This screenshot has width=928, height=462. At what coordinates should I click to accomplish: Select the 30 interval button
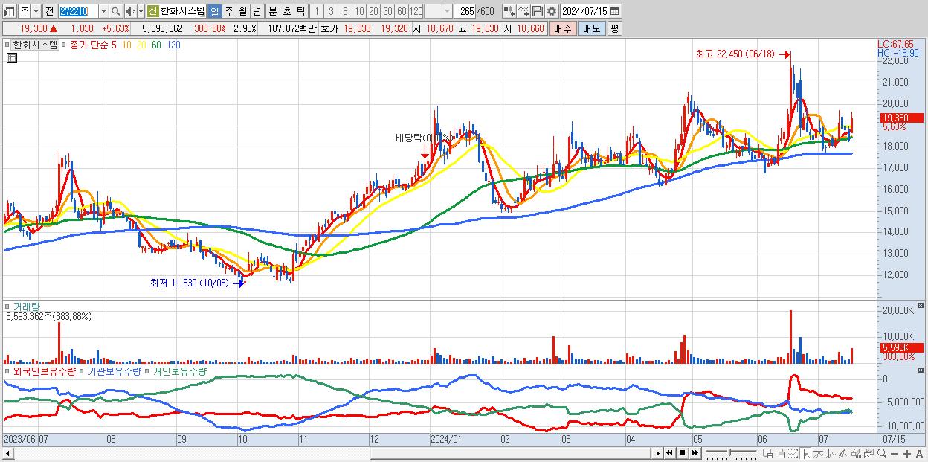coord(387,11)
